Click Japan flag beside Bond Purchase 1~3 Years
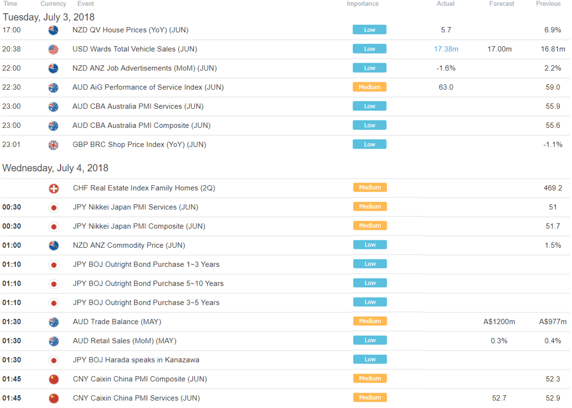Image resolution: width=572 pixels, height=408 pixels. point(54,265)
